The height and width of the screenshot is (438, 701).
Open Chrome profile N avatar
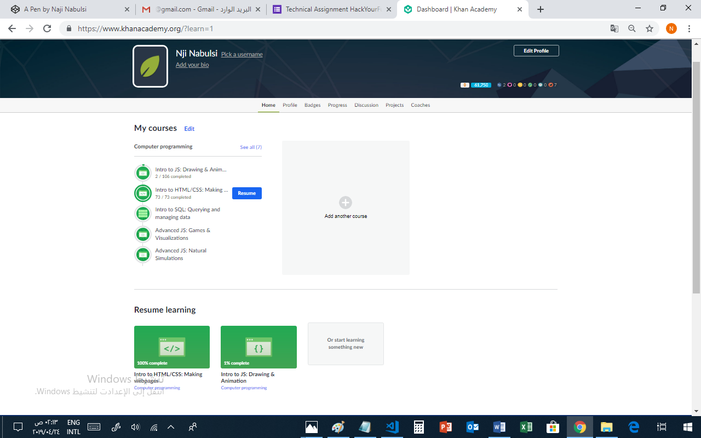[x=671, y=28]
